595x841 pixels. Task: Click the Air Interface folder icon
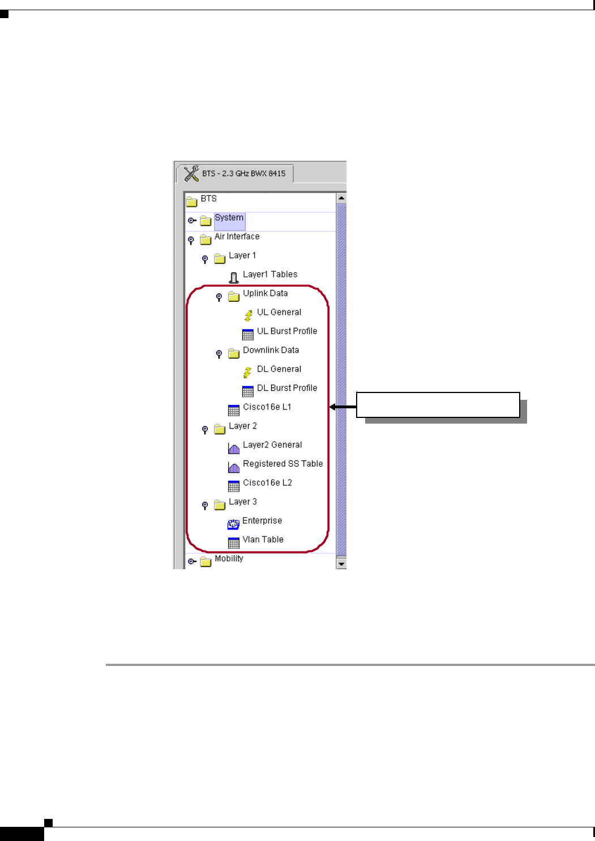(x=206, y=240)
